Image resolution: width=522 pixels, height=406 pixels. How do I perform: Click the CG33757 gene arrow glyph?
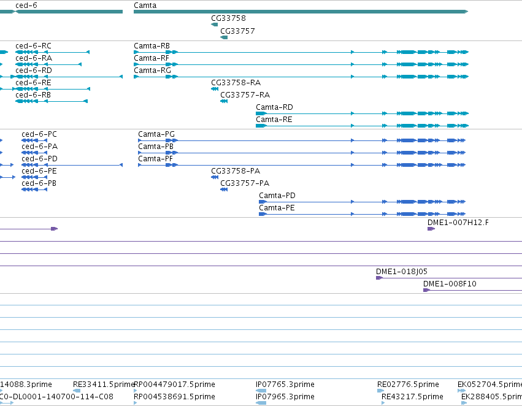click(224, 37)
